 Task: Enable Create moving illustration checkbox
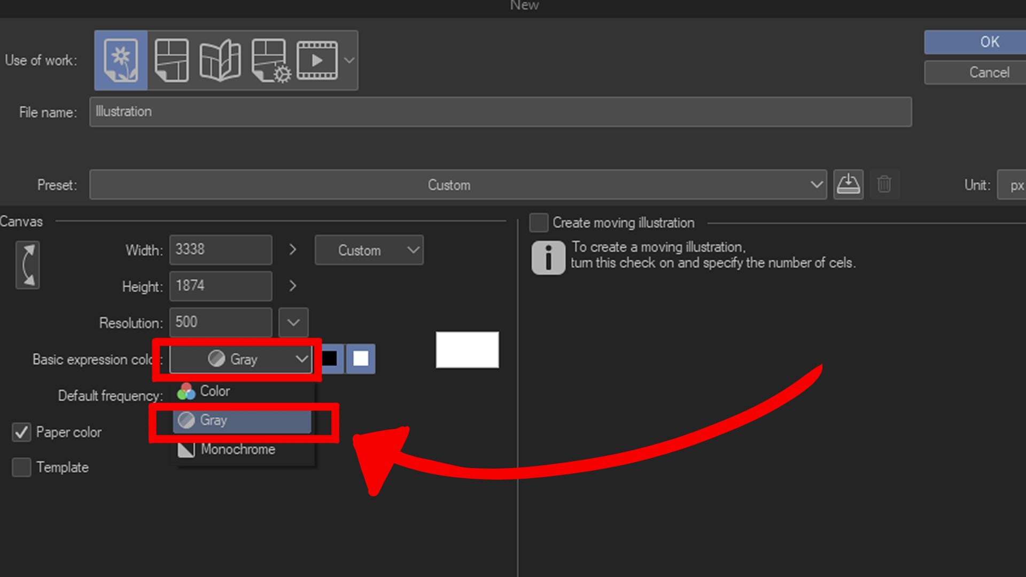point(539,223)
